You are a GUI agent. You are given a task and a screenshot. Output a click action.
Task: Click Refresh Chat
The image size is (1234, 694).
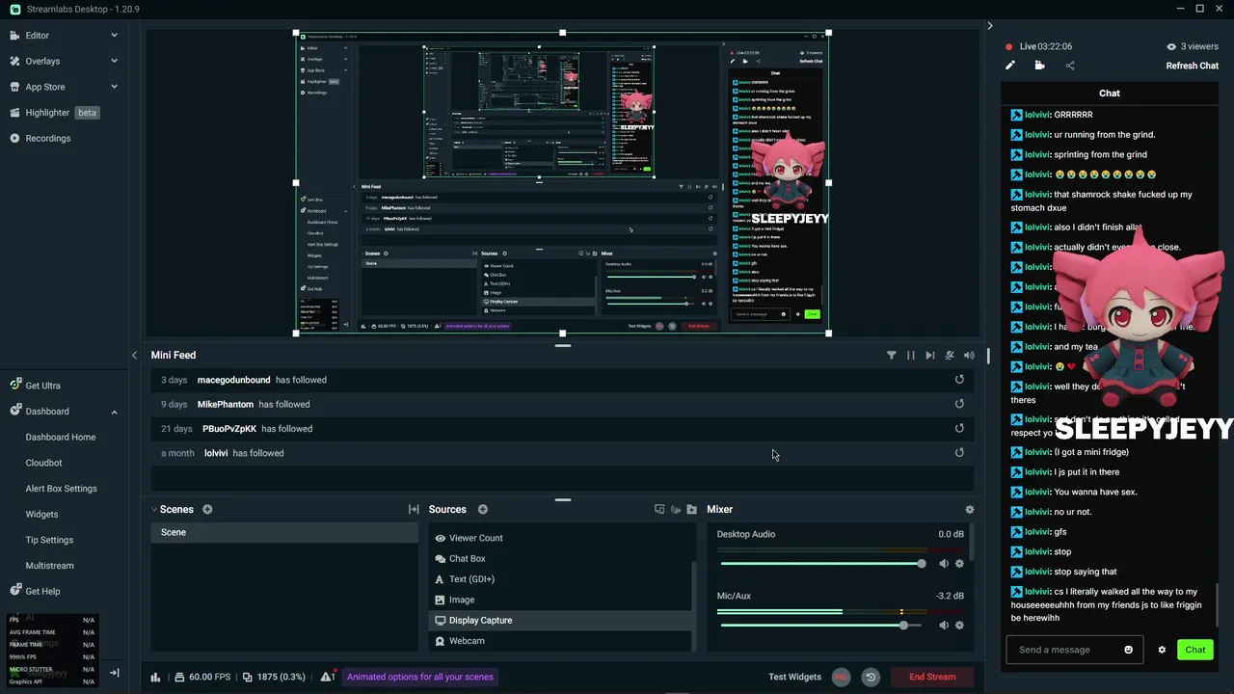click(1192, 66)
